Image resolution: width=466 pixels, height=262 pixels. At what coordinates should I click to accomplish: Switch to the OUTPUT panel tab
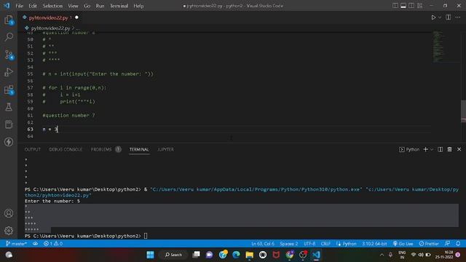pyautogui.click(x=32, y=149)
